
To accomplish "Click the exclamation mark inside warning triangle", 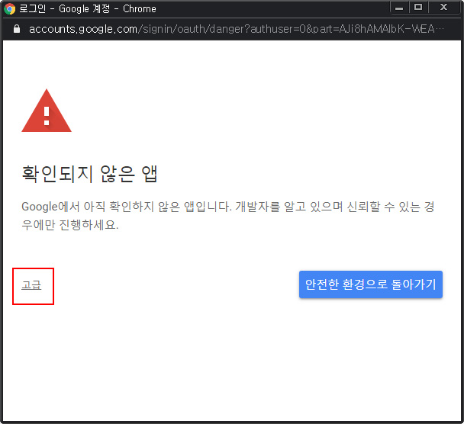I will 47,116.
